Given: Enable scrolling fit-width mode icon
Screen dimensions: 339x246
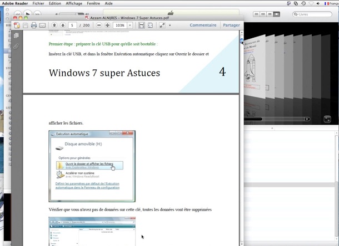Looking at the screenshot, I should 142,25.
